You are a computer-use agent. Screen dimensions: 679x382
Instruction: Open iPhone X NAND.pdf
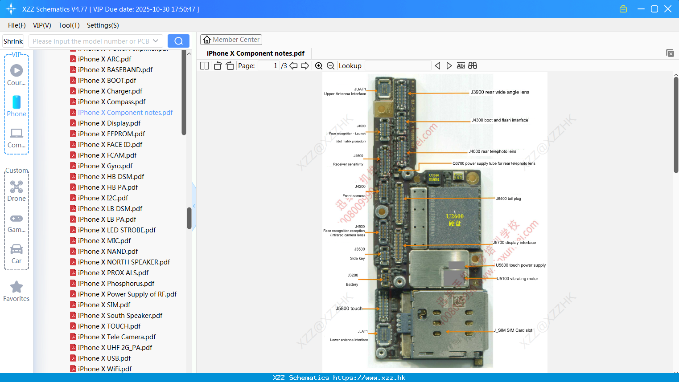coord(104,251)
